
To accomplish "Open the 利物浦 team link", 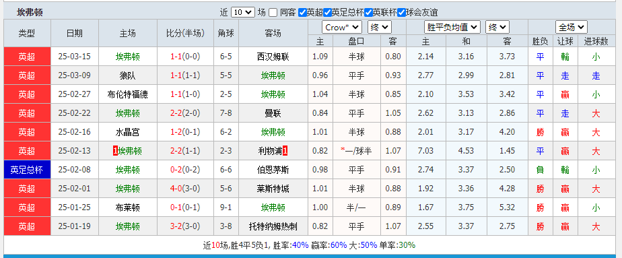I will tap(270, 151).
